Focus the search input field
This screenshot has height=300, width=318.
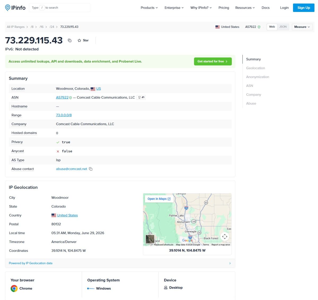click(x=60, y=8)
